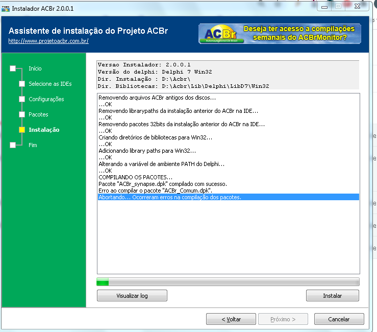
Task: Click the 'Dir. Bibliotecas' path line
Action: tap(183, 86)
